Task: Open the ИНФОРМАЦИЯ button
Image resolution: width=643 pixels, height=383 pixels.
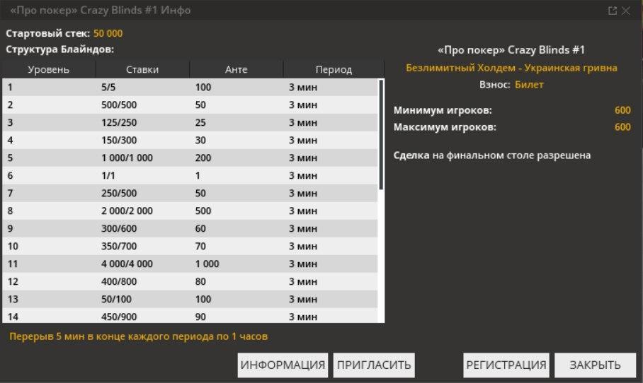Action: click(x=283, y=365)
